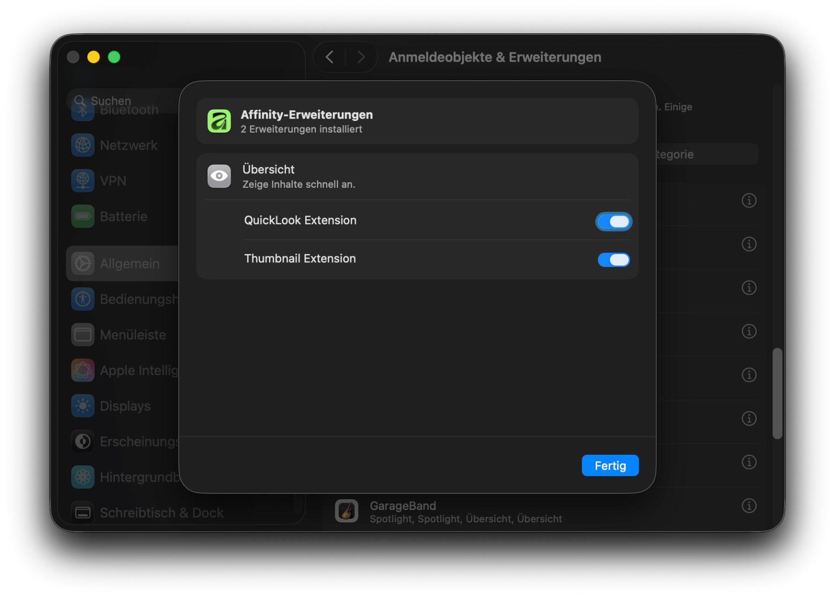Go back with the left chevron

pyautogui.click(x=330, y=57)
